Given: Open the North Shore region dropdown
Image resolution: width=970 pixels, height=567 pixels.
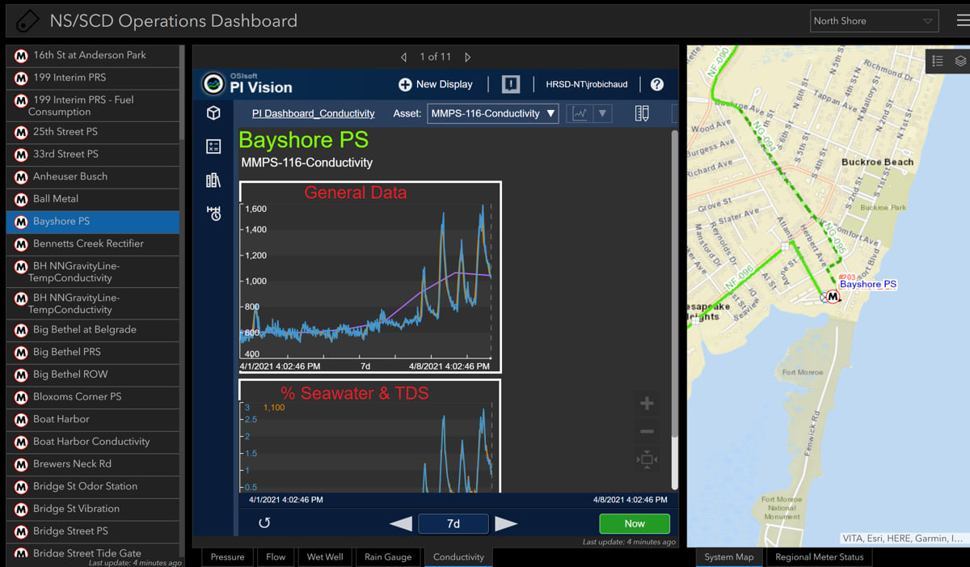Looking at the screenshot, I should [875, 21].
